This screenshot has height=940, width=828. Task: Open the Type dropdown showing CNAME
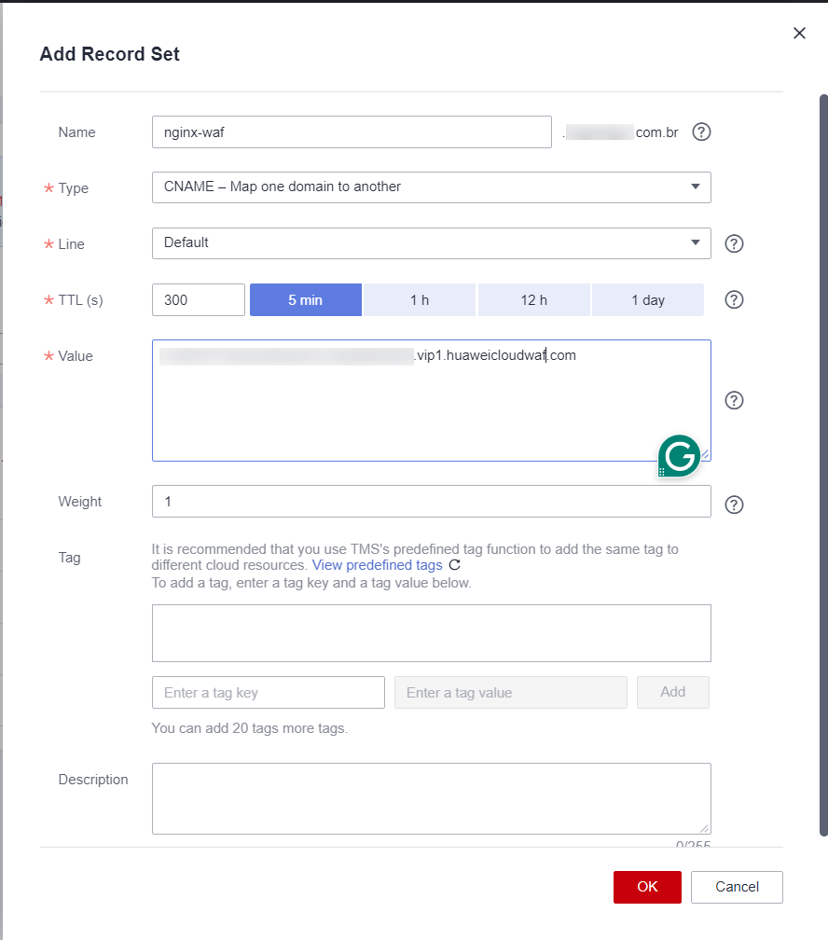[x=431, y=187]
